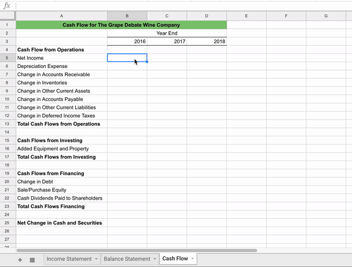Viewport: 352px width, 267px height.
Task: Click the '2017' year cell
Action: (167, 42)
